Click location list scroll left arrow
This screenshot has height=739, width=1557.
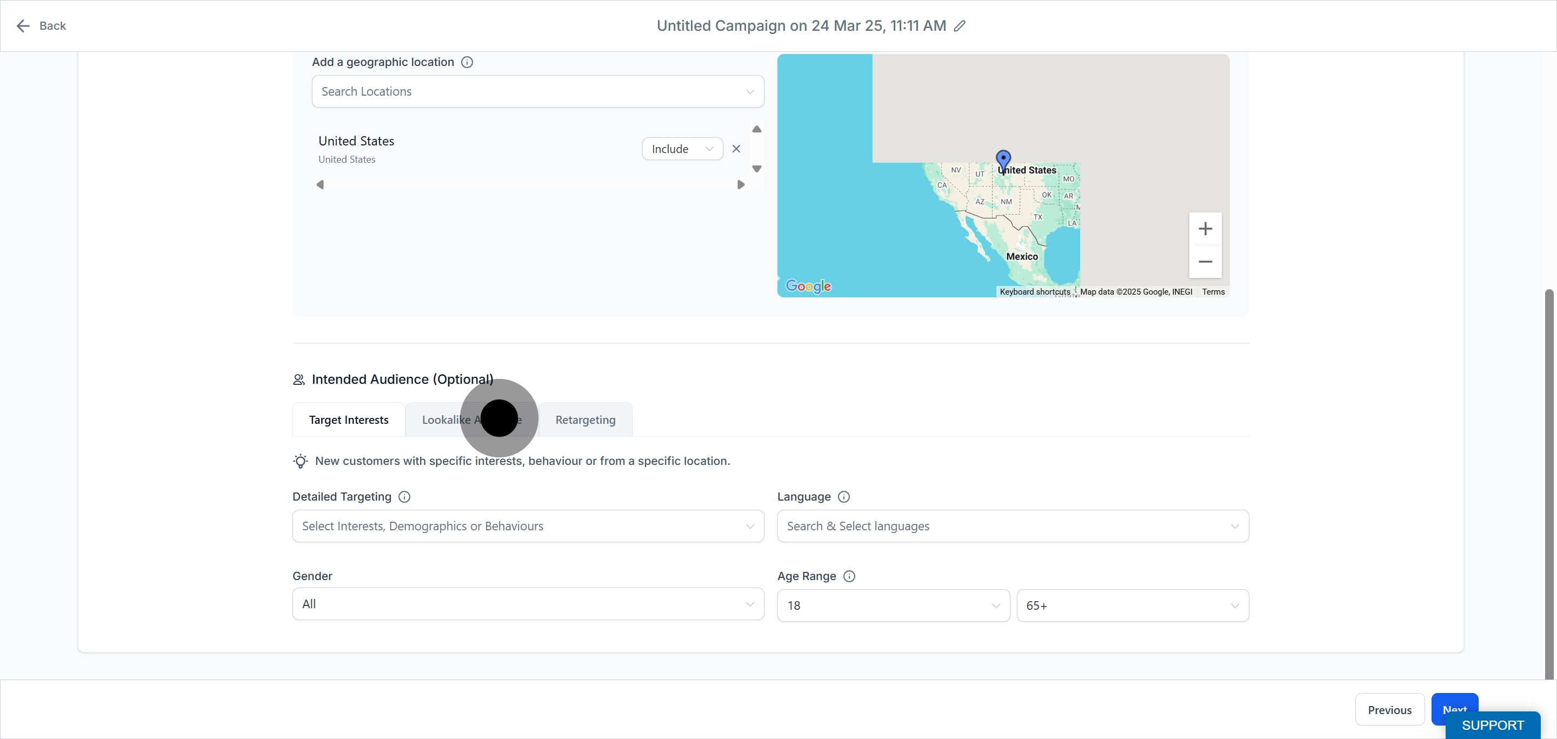321,184
